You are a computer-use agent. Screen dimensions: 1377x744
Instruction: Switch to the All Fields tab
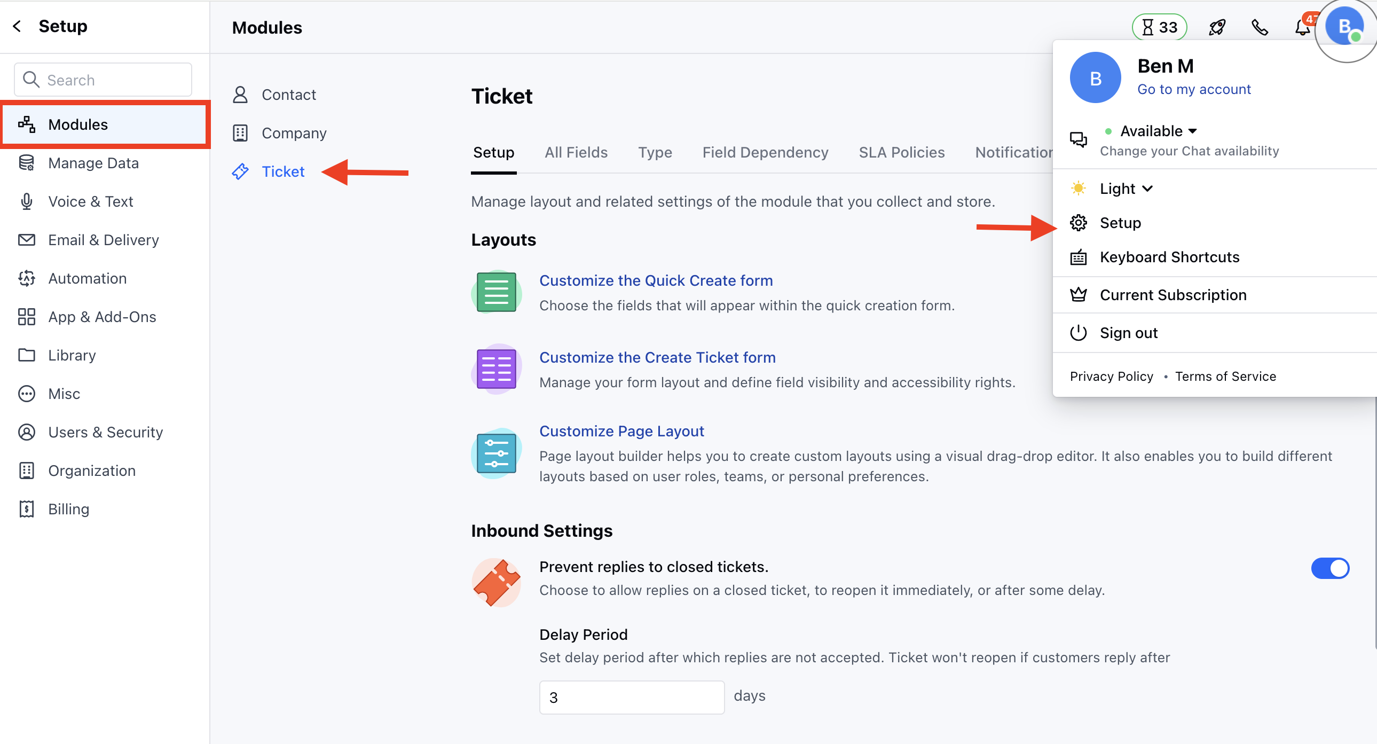(576, 152)
